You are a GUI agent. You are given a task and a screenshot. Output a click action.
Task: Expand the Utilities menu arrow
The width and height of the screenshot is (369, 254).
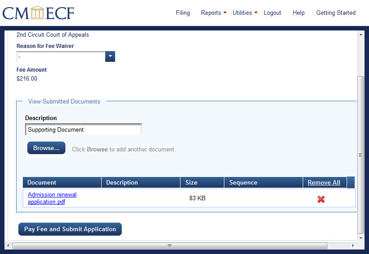click(256, 13)
